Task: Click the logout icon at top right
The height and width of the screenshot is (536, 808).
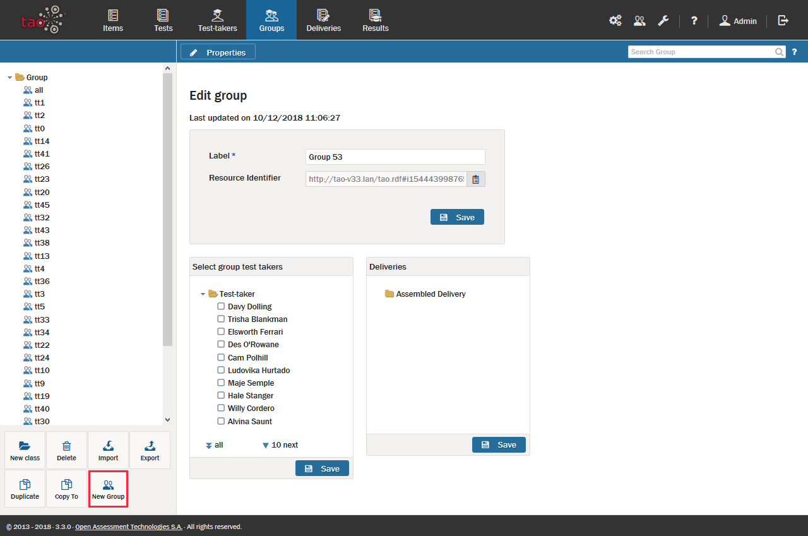Action: pos(783,21)
